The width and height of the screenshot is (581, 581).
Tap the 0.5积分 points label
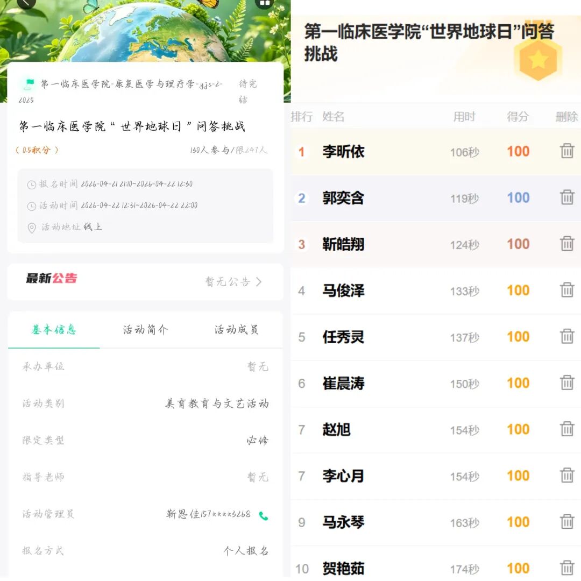[x=37, y=150]
